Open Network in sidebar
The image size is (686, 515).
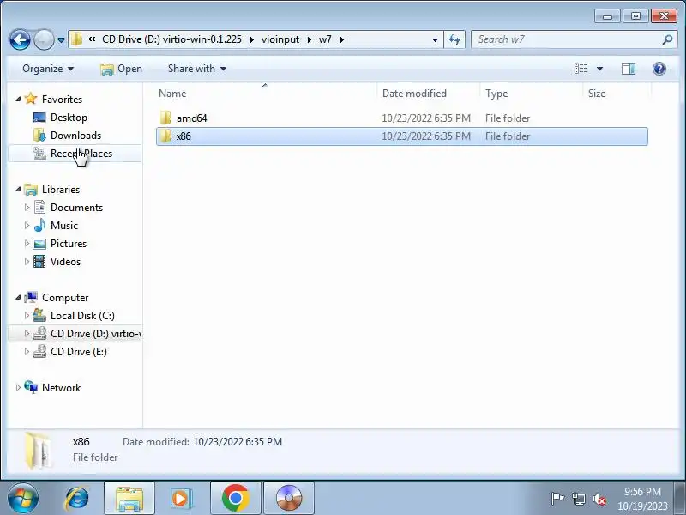click(x=61, y=388)
